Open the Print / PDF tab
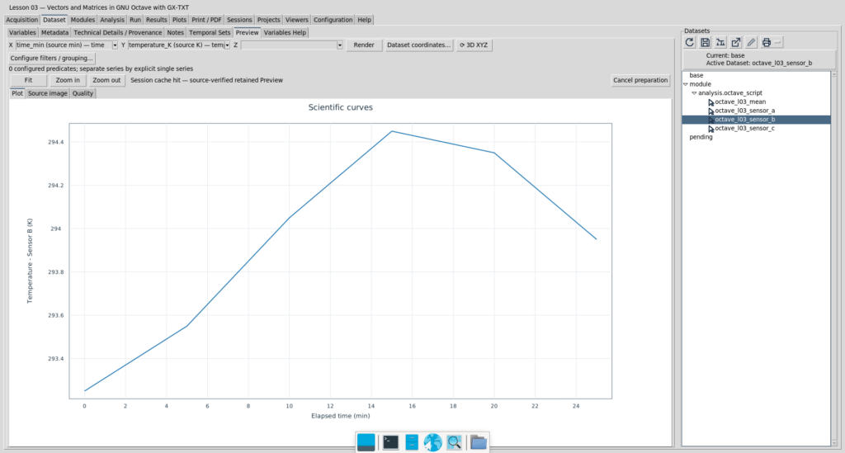Image resolution: width=845 pixels, height=453 pixels. [206, 20]
